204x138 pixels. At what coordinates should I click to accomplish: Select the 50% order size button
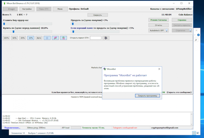[x=15, y=38]
